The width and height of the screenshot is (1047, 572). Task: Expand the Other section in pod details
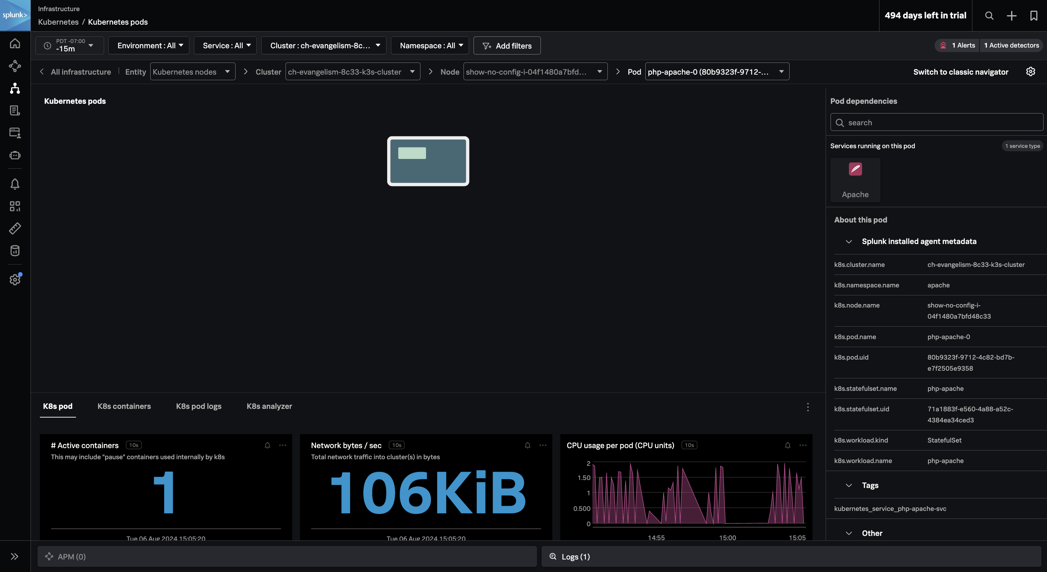coord(849,533)
